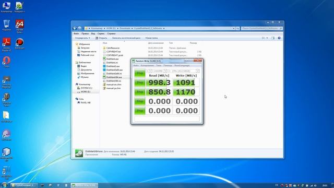
Task: Click the DiskMarkX64.exe details pane icon
Action: coord(79,153)
